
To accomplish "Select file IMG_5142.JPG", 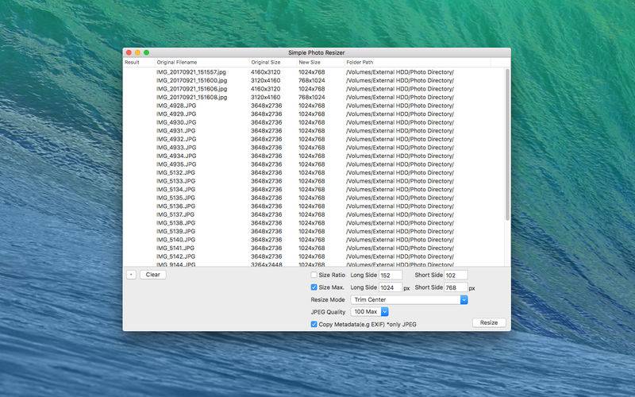I will 314,256.
